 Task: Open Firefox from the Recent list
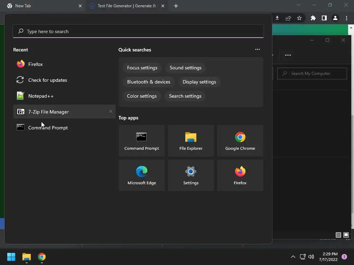coord(64,64)
